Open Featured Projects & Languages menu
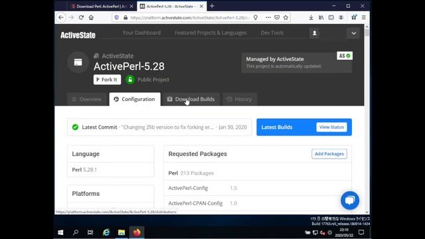 [211, 33]
